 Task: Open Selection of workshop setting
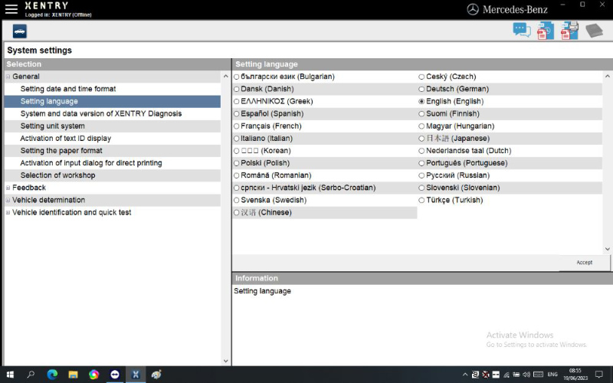(57, 175)
